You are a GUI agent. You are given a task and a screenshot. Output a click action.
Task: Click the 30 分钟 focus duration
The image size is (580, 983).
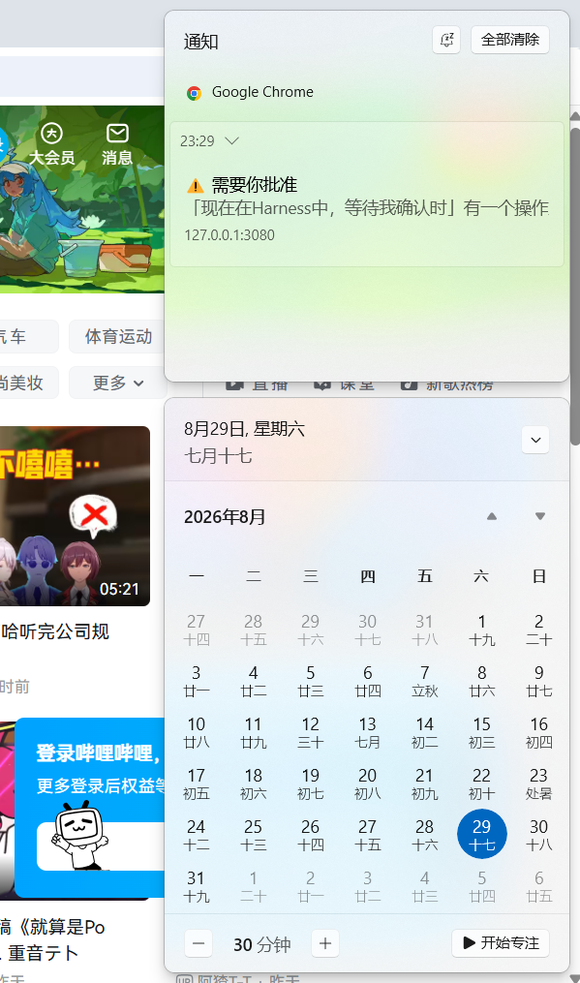(x=262, y=944)
